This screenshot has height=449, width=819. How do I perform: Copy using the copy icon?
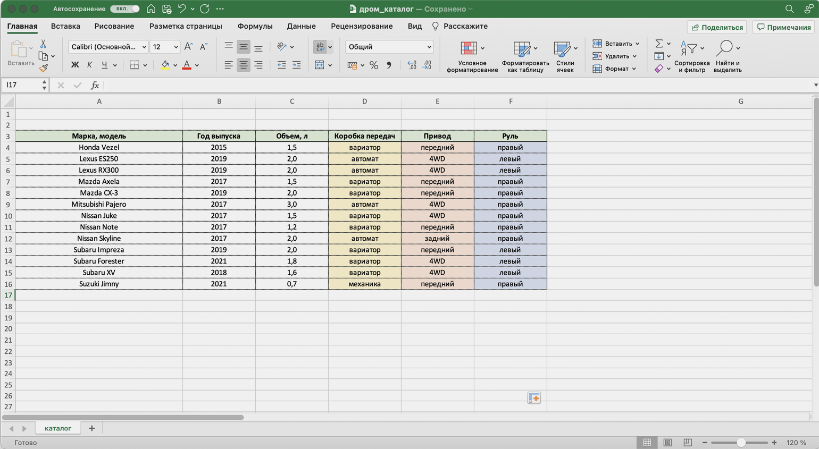tap(43, 56)
